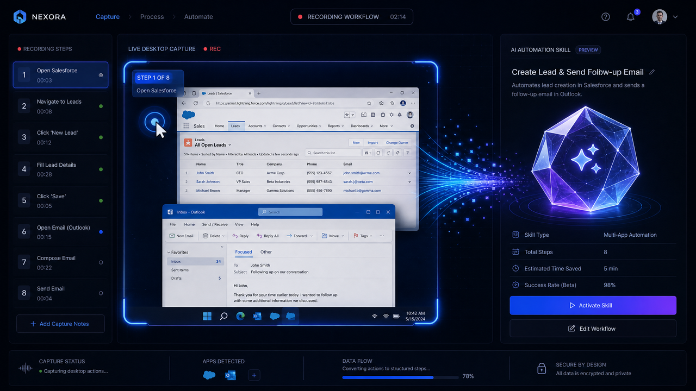Expand the Dashboards menu in Salesforce
Viewport: 696px width, 391px height.
tap(362, 126)
